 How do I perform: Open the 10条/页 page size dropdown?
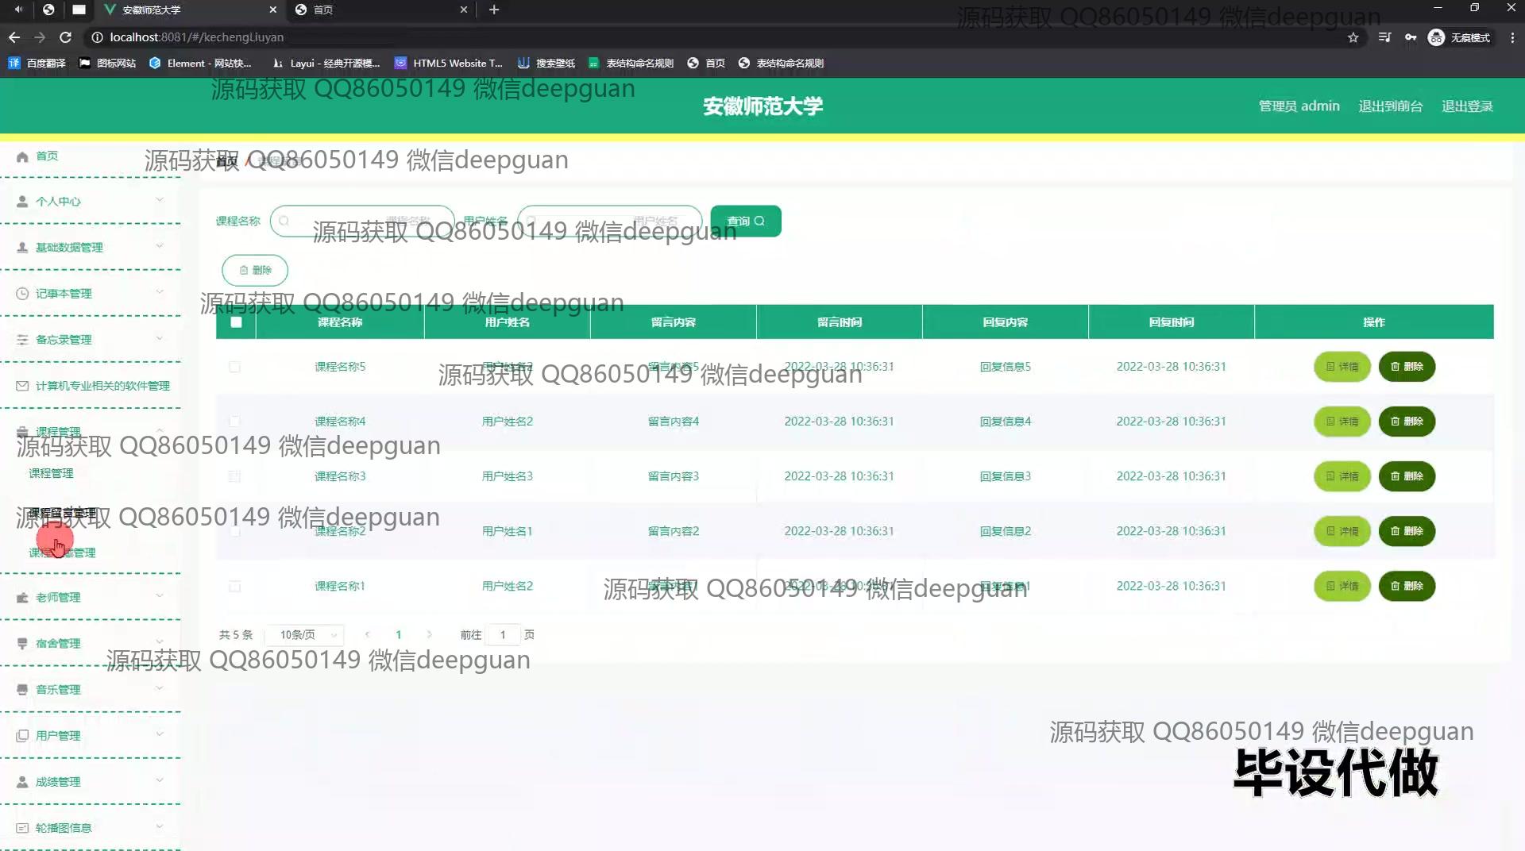point(309,635)
